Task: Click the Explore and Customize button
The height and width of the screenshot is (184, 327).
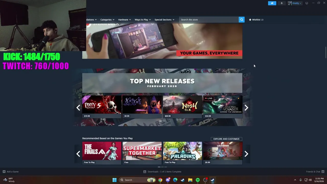Action: [226, 139]
